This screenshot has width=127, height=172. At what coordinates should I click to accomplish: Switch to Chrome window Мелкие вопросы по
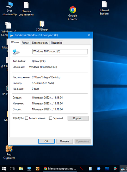[60, 168]
